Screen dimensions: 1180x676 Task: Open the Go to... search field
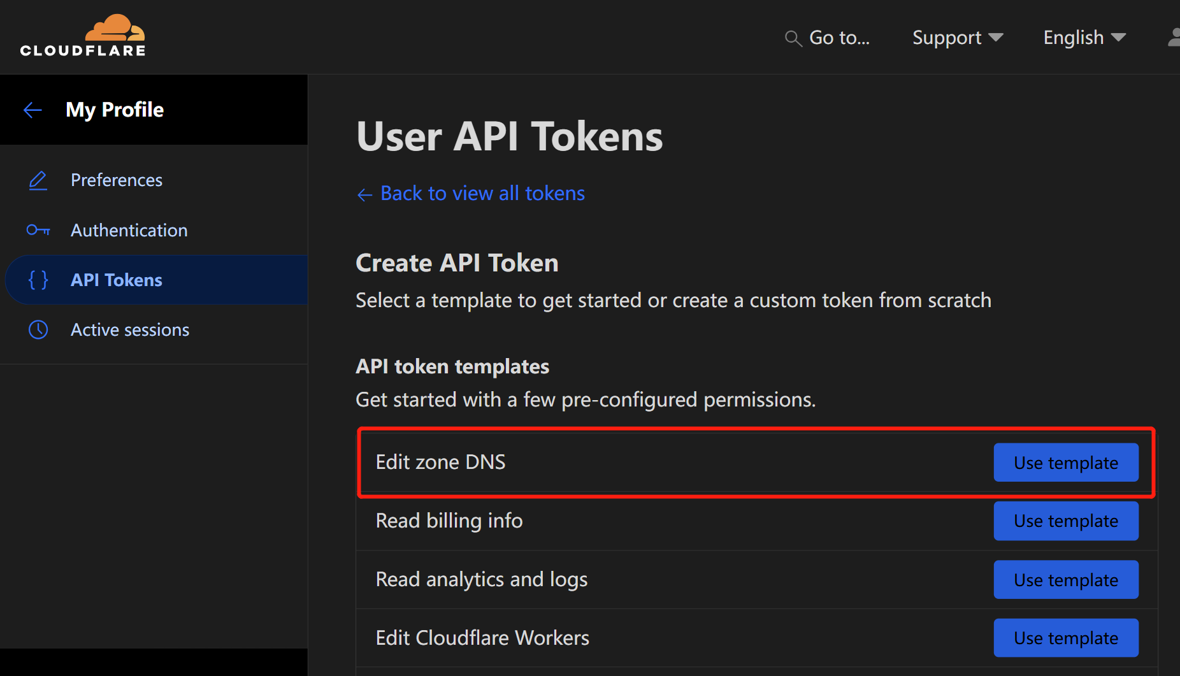[828, 38]
